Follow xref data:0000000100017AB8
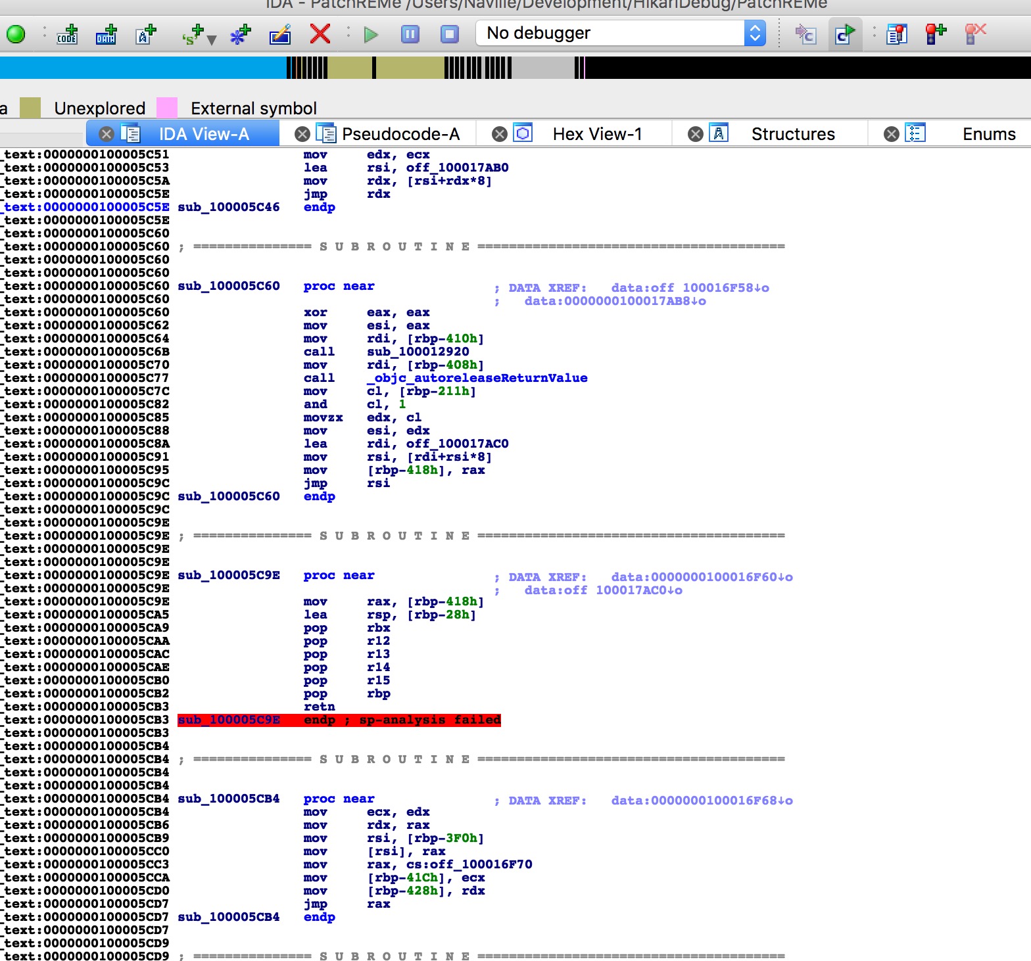Image resolution: width=1031 pixels, height=961 pixels. pos(615,301)
